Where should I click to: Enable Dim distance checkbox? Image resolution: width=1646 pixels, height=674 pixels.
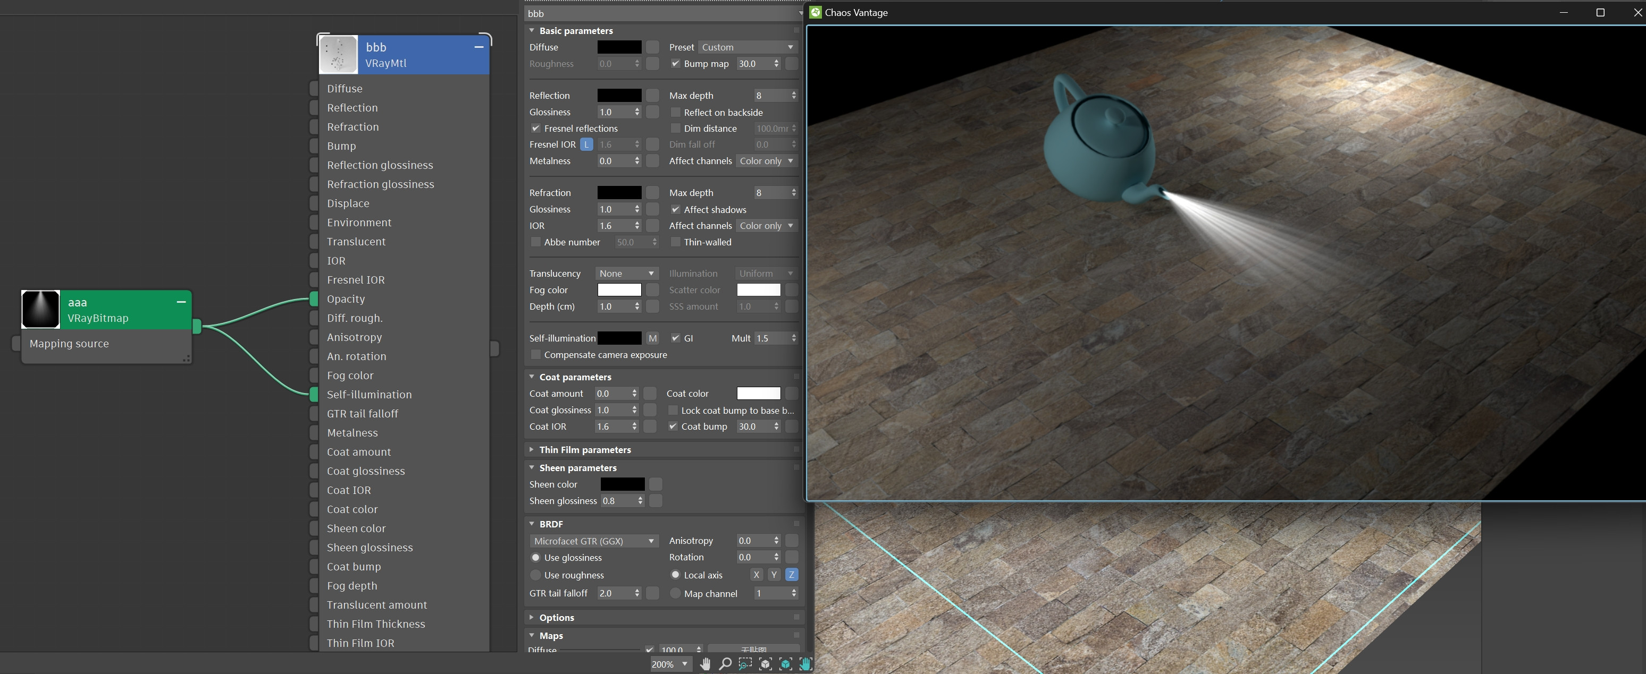[x=675, y=129]
